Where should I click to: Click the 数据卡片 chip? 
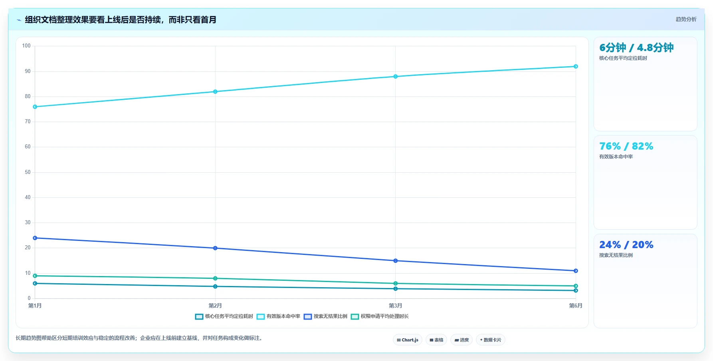[x=491, y=340]
